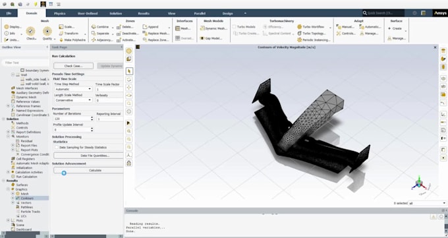Click Append zones icon
The height and width of the screenshot is (238, 448).
pos(144,27)
